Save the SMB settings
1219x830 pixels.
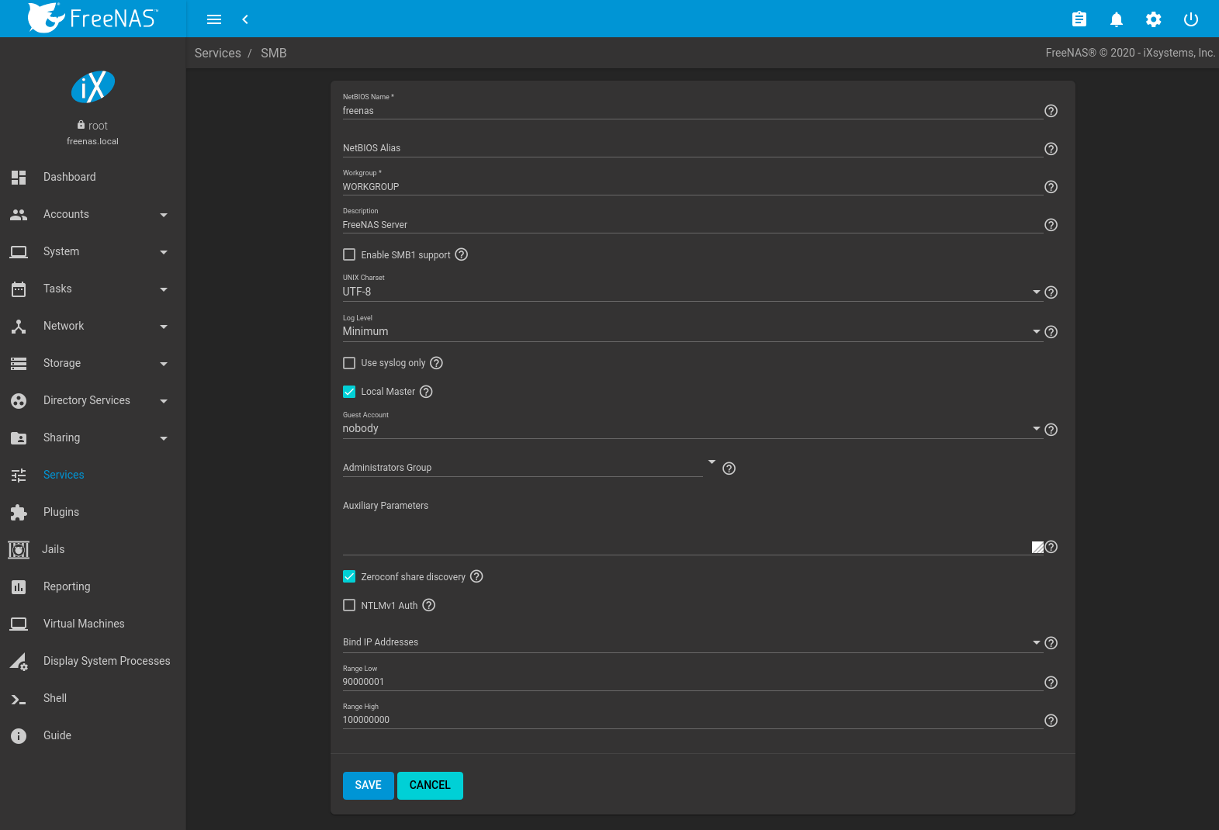click(368, 785)
